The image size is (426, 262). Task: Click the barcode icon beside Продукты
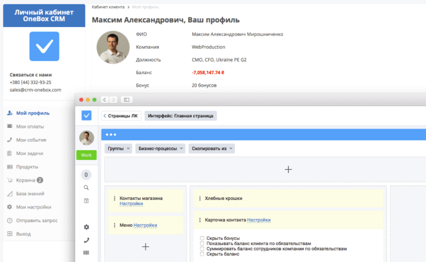10,167
